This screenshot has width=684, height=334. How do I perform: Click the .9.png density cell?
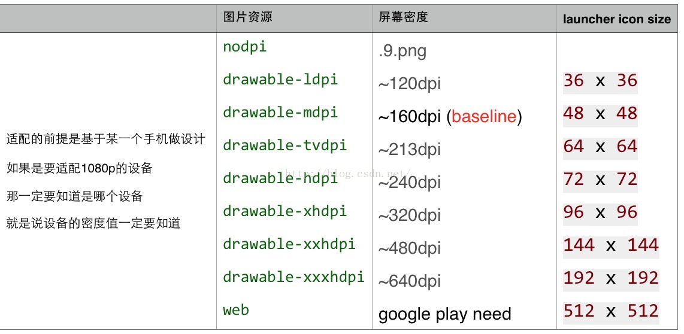coord(402,51)
